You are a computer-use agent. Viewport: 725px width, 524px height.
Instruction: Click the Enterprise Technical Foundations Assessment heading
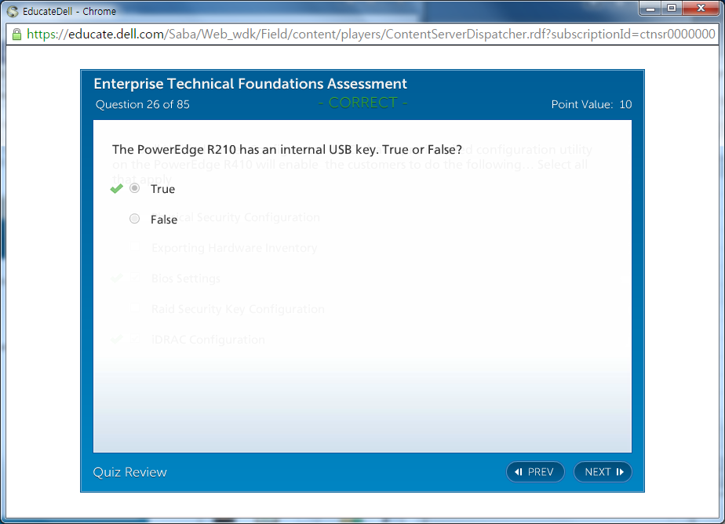(x=250, y=84)
